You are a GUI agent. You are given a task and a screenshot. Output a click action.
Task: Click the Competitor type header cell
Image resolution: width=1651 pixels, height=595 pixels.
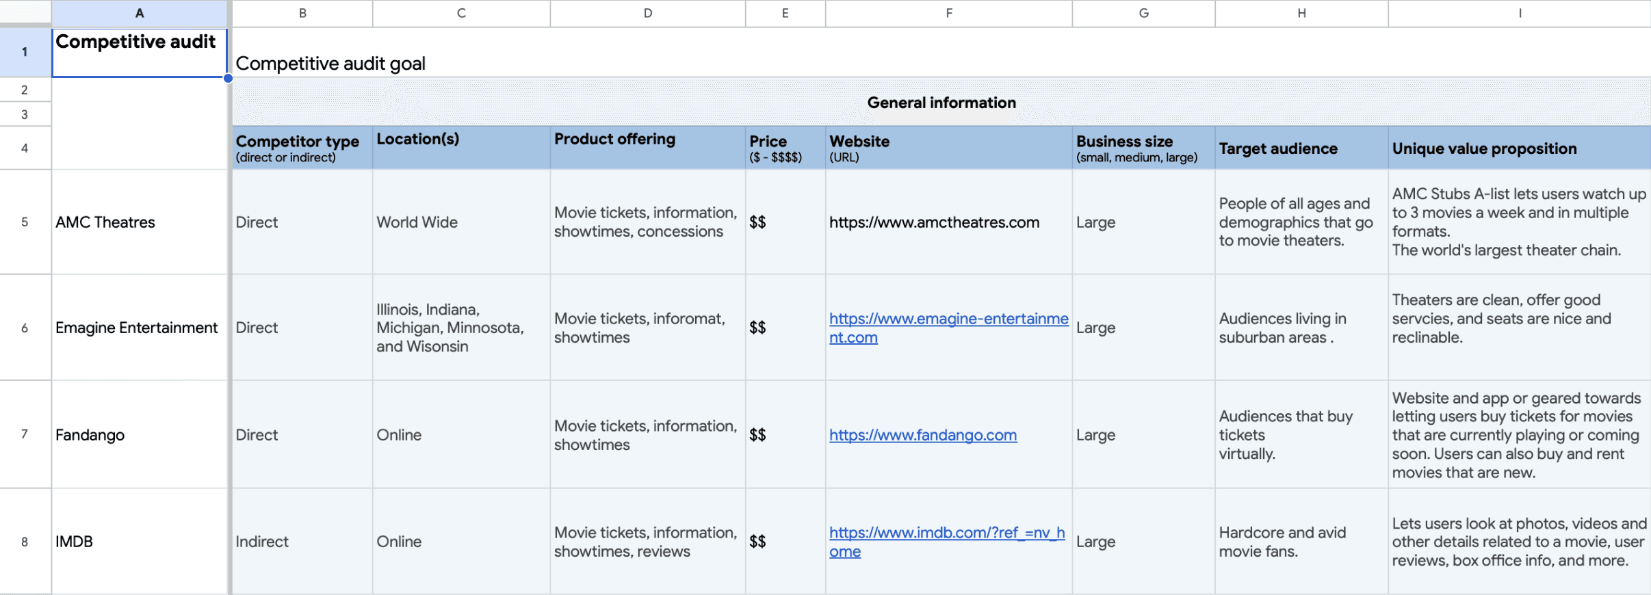[x=302, y=148]
